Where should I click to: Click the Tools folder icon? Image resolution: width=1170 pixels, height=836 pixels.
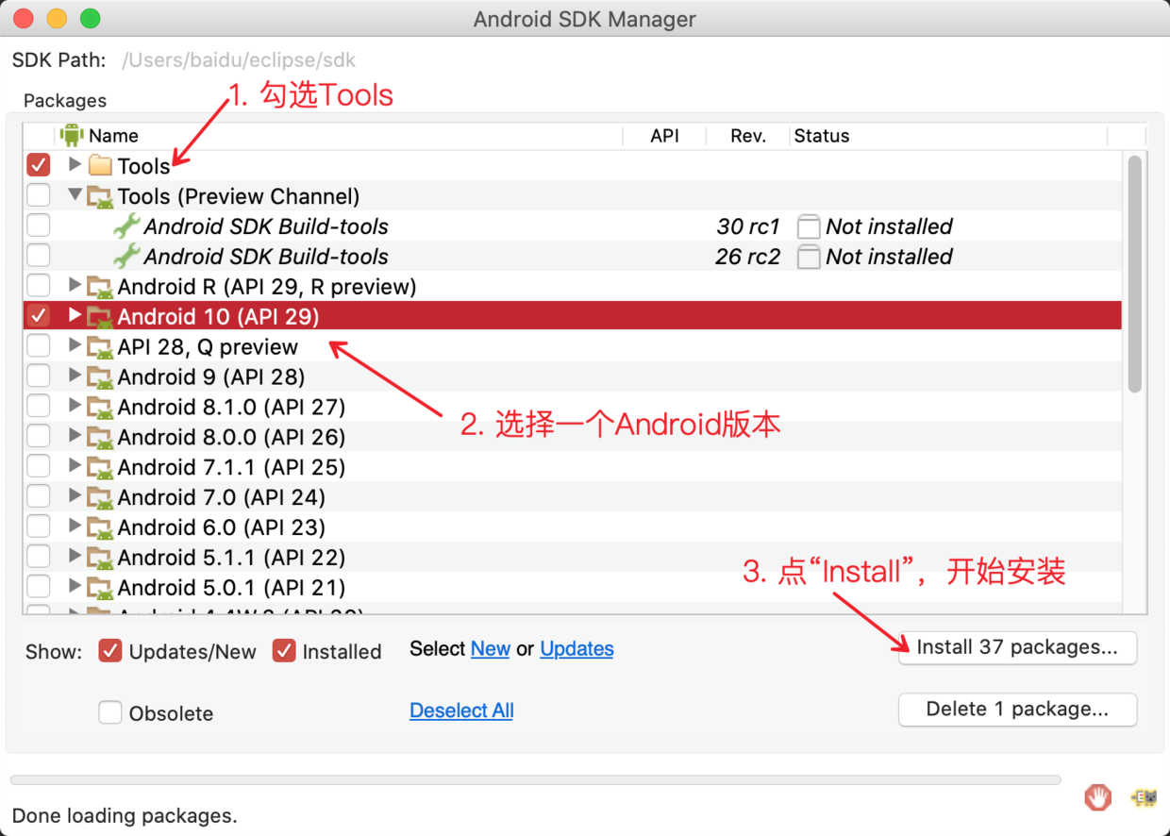point(100,166)
